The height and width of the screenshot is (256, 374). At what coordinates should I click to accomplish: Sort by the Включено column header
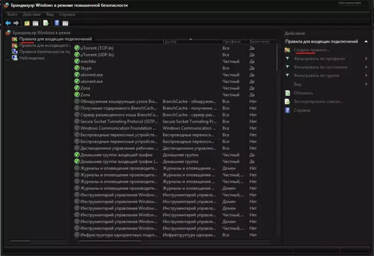(x=261, y=42)
